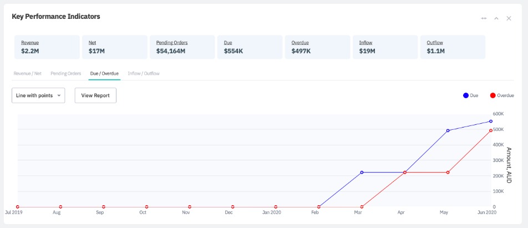Viewport: 528px width, 228px height.
Task: Switch to the Revenue / Net tab
Action: tap(27, 73)
